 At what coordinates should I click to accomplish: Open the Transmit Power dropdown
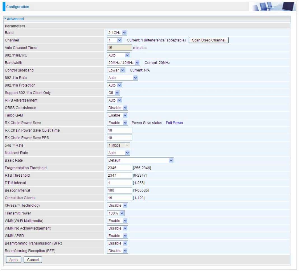click(x=116, y=213)
